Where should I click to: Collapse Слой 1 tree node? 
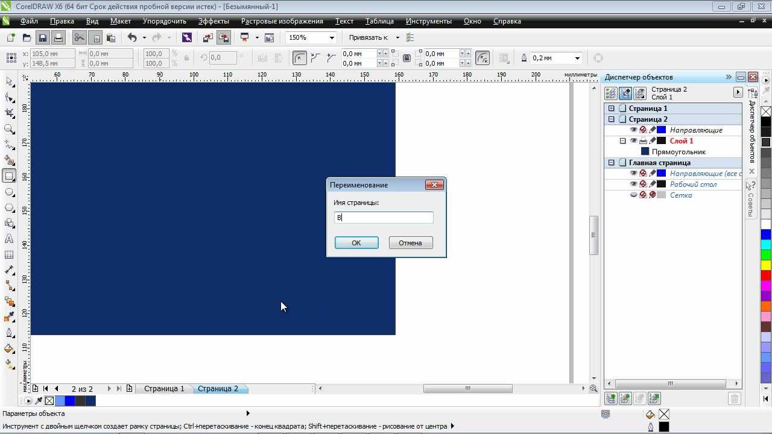623,141
